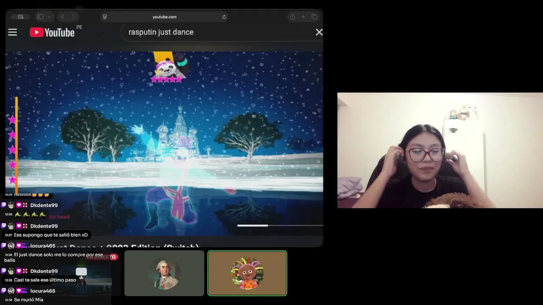543x305 pixels.
Task: Open locura465 above 'El just dance' message
Action: coord(43,246)
